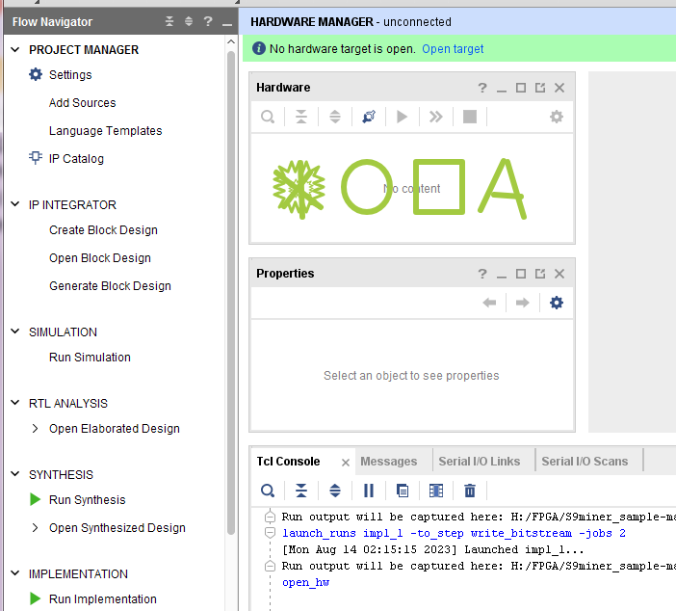
Task: Start Run Implementation
Action: click(103, 598)
